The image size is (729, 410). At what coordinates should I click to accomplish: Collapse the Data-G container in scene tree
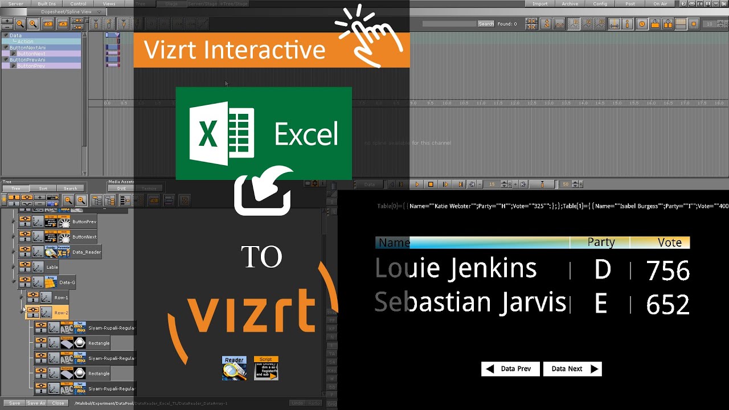coord(14,282)
